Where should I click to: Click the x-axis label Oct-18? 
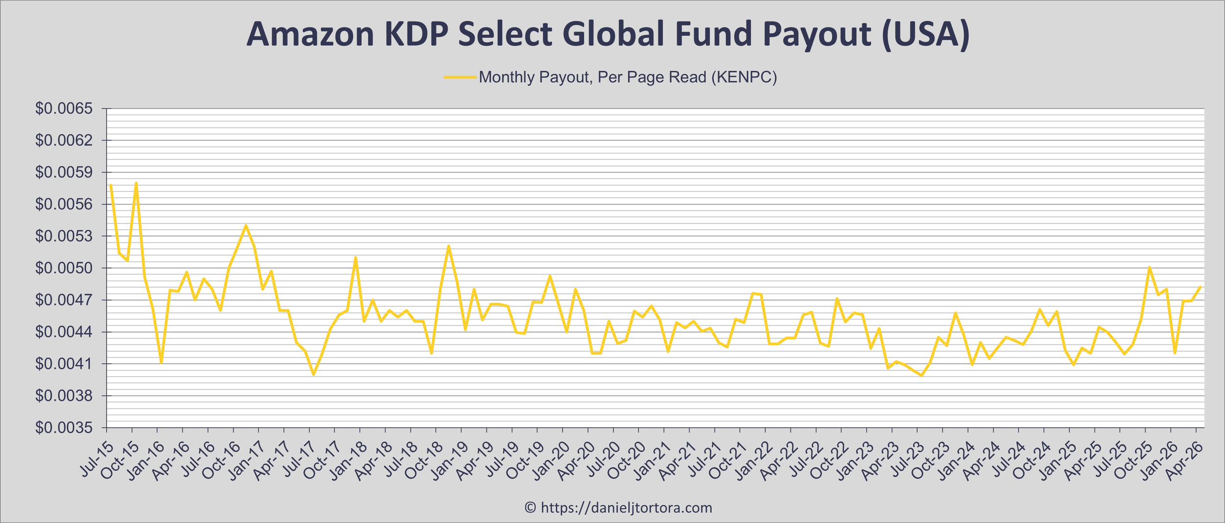point(424,461)
